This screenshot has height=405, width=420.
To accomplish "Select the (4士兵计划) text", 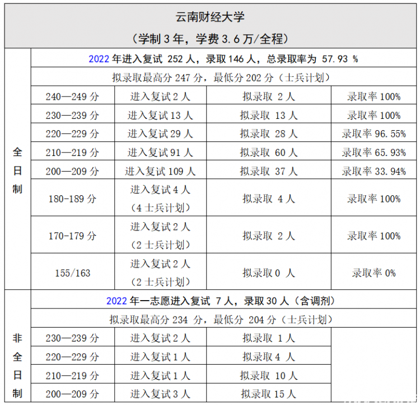I will coord(160,208).
